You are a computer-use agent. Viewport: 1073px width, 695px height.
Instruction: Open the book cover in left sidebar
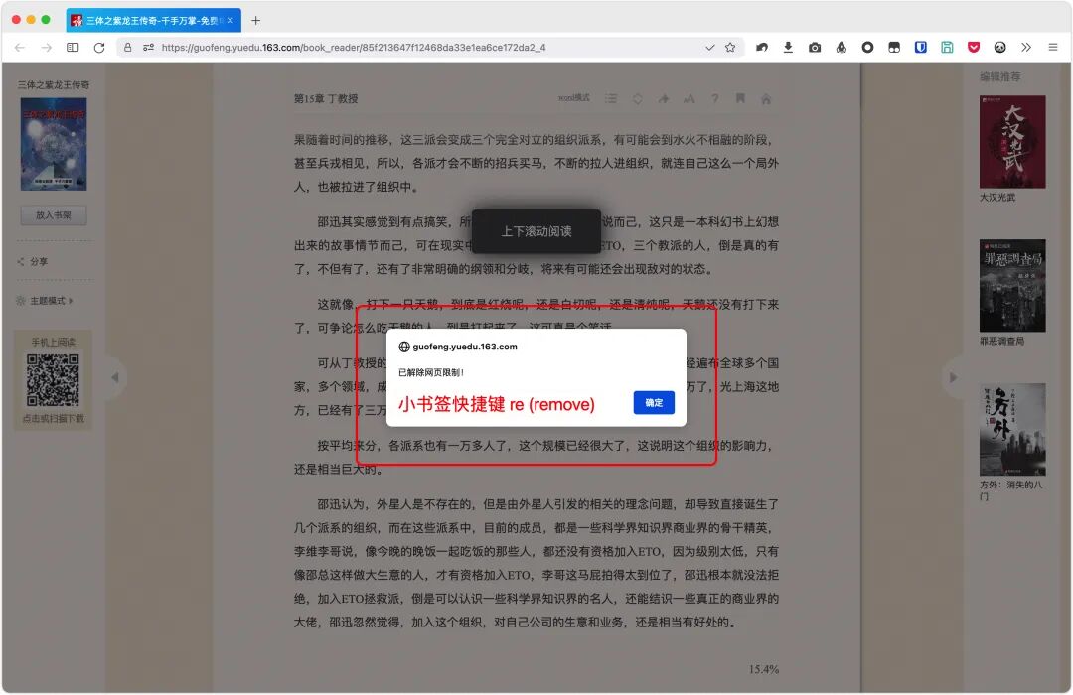[x=54, y=144]
